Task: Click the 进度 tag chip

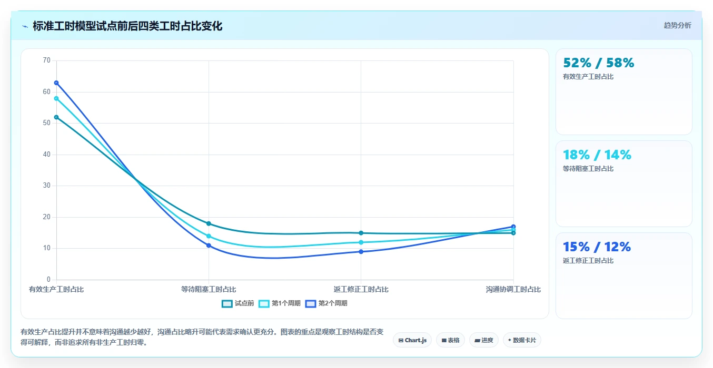Action: tap(483, 340)
